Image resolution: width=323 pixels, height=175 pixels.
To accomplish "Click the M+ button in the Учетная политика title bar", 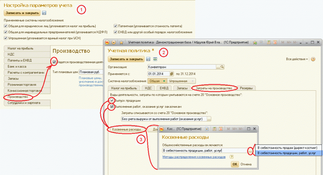I will point(289,42).
